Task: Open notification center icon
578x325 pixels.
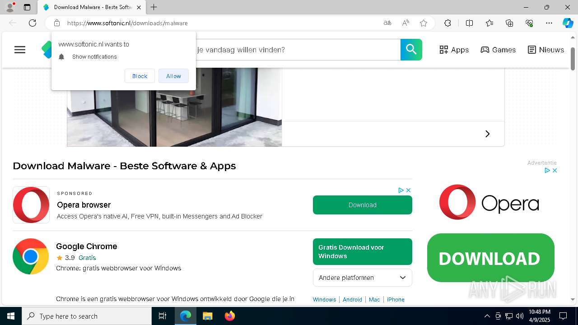Action: click(x=564, y=316)
